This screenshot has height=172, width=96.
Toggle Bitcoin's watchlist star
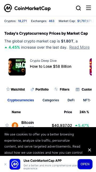point(7,125)
